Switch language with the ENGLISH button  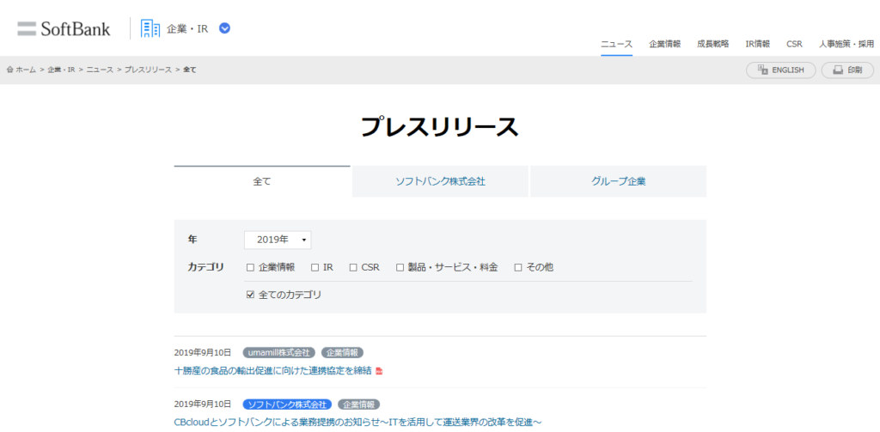780,70
